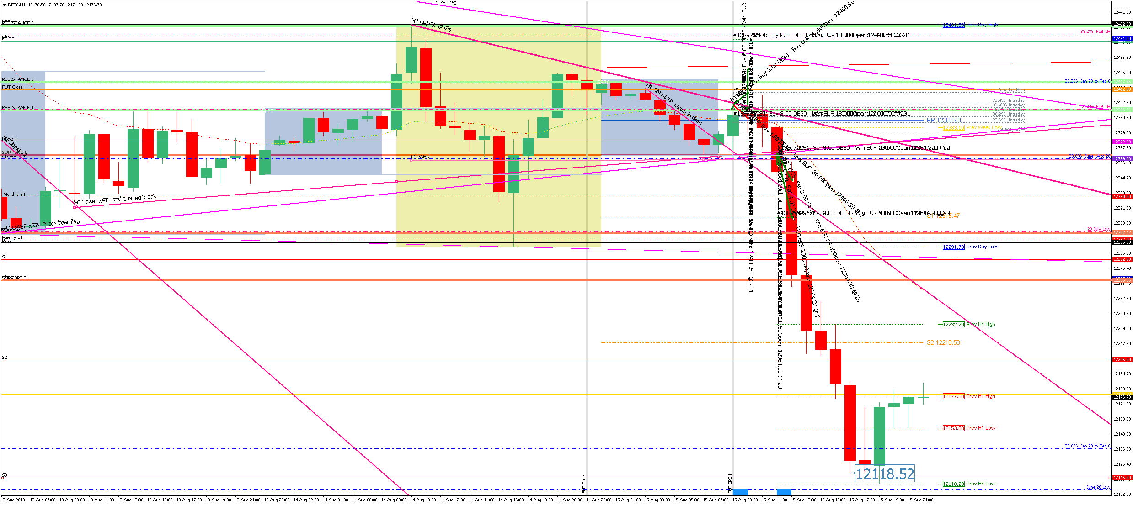The image size is (1133, 505).
Task: Click the large 12118.52 price box
Action: [x=885, y=474]
